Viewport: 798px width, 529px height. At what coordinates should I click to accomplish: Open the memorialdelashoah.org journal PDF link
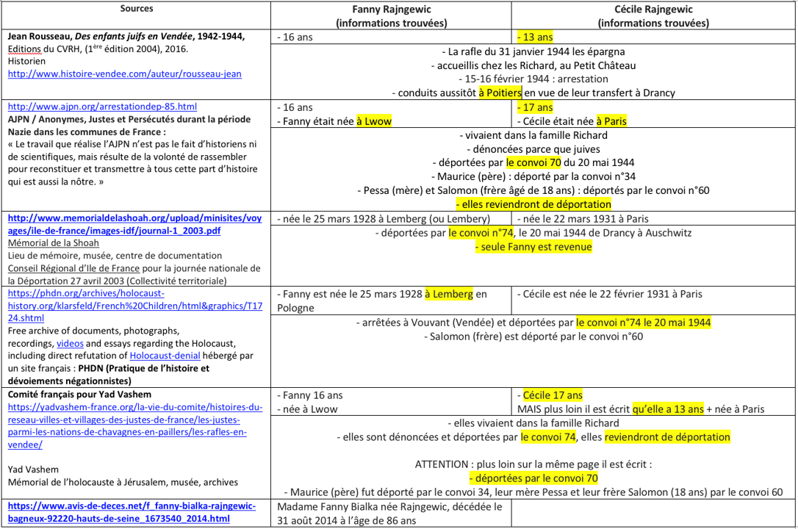134,225
